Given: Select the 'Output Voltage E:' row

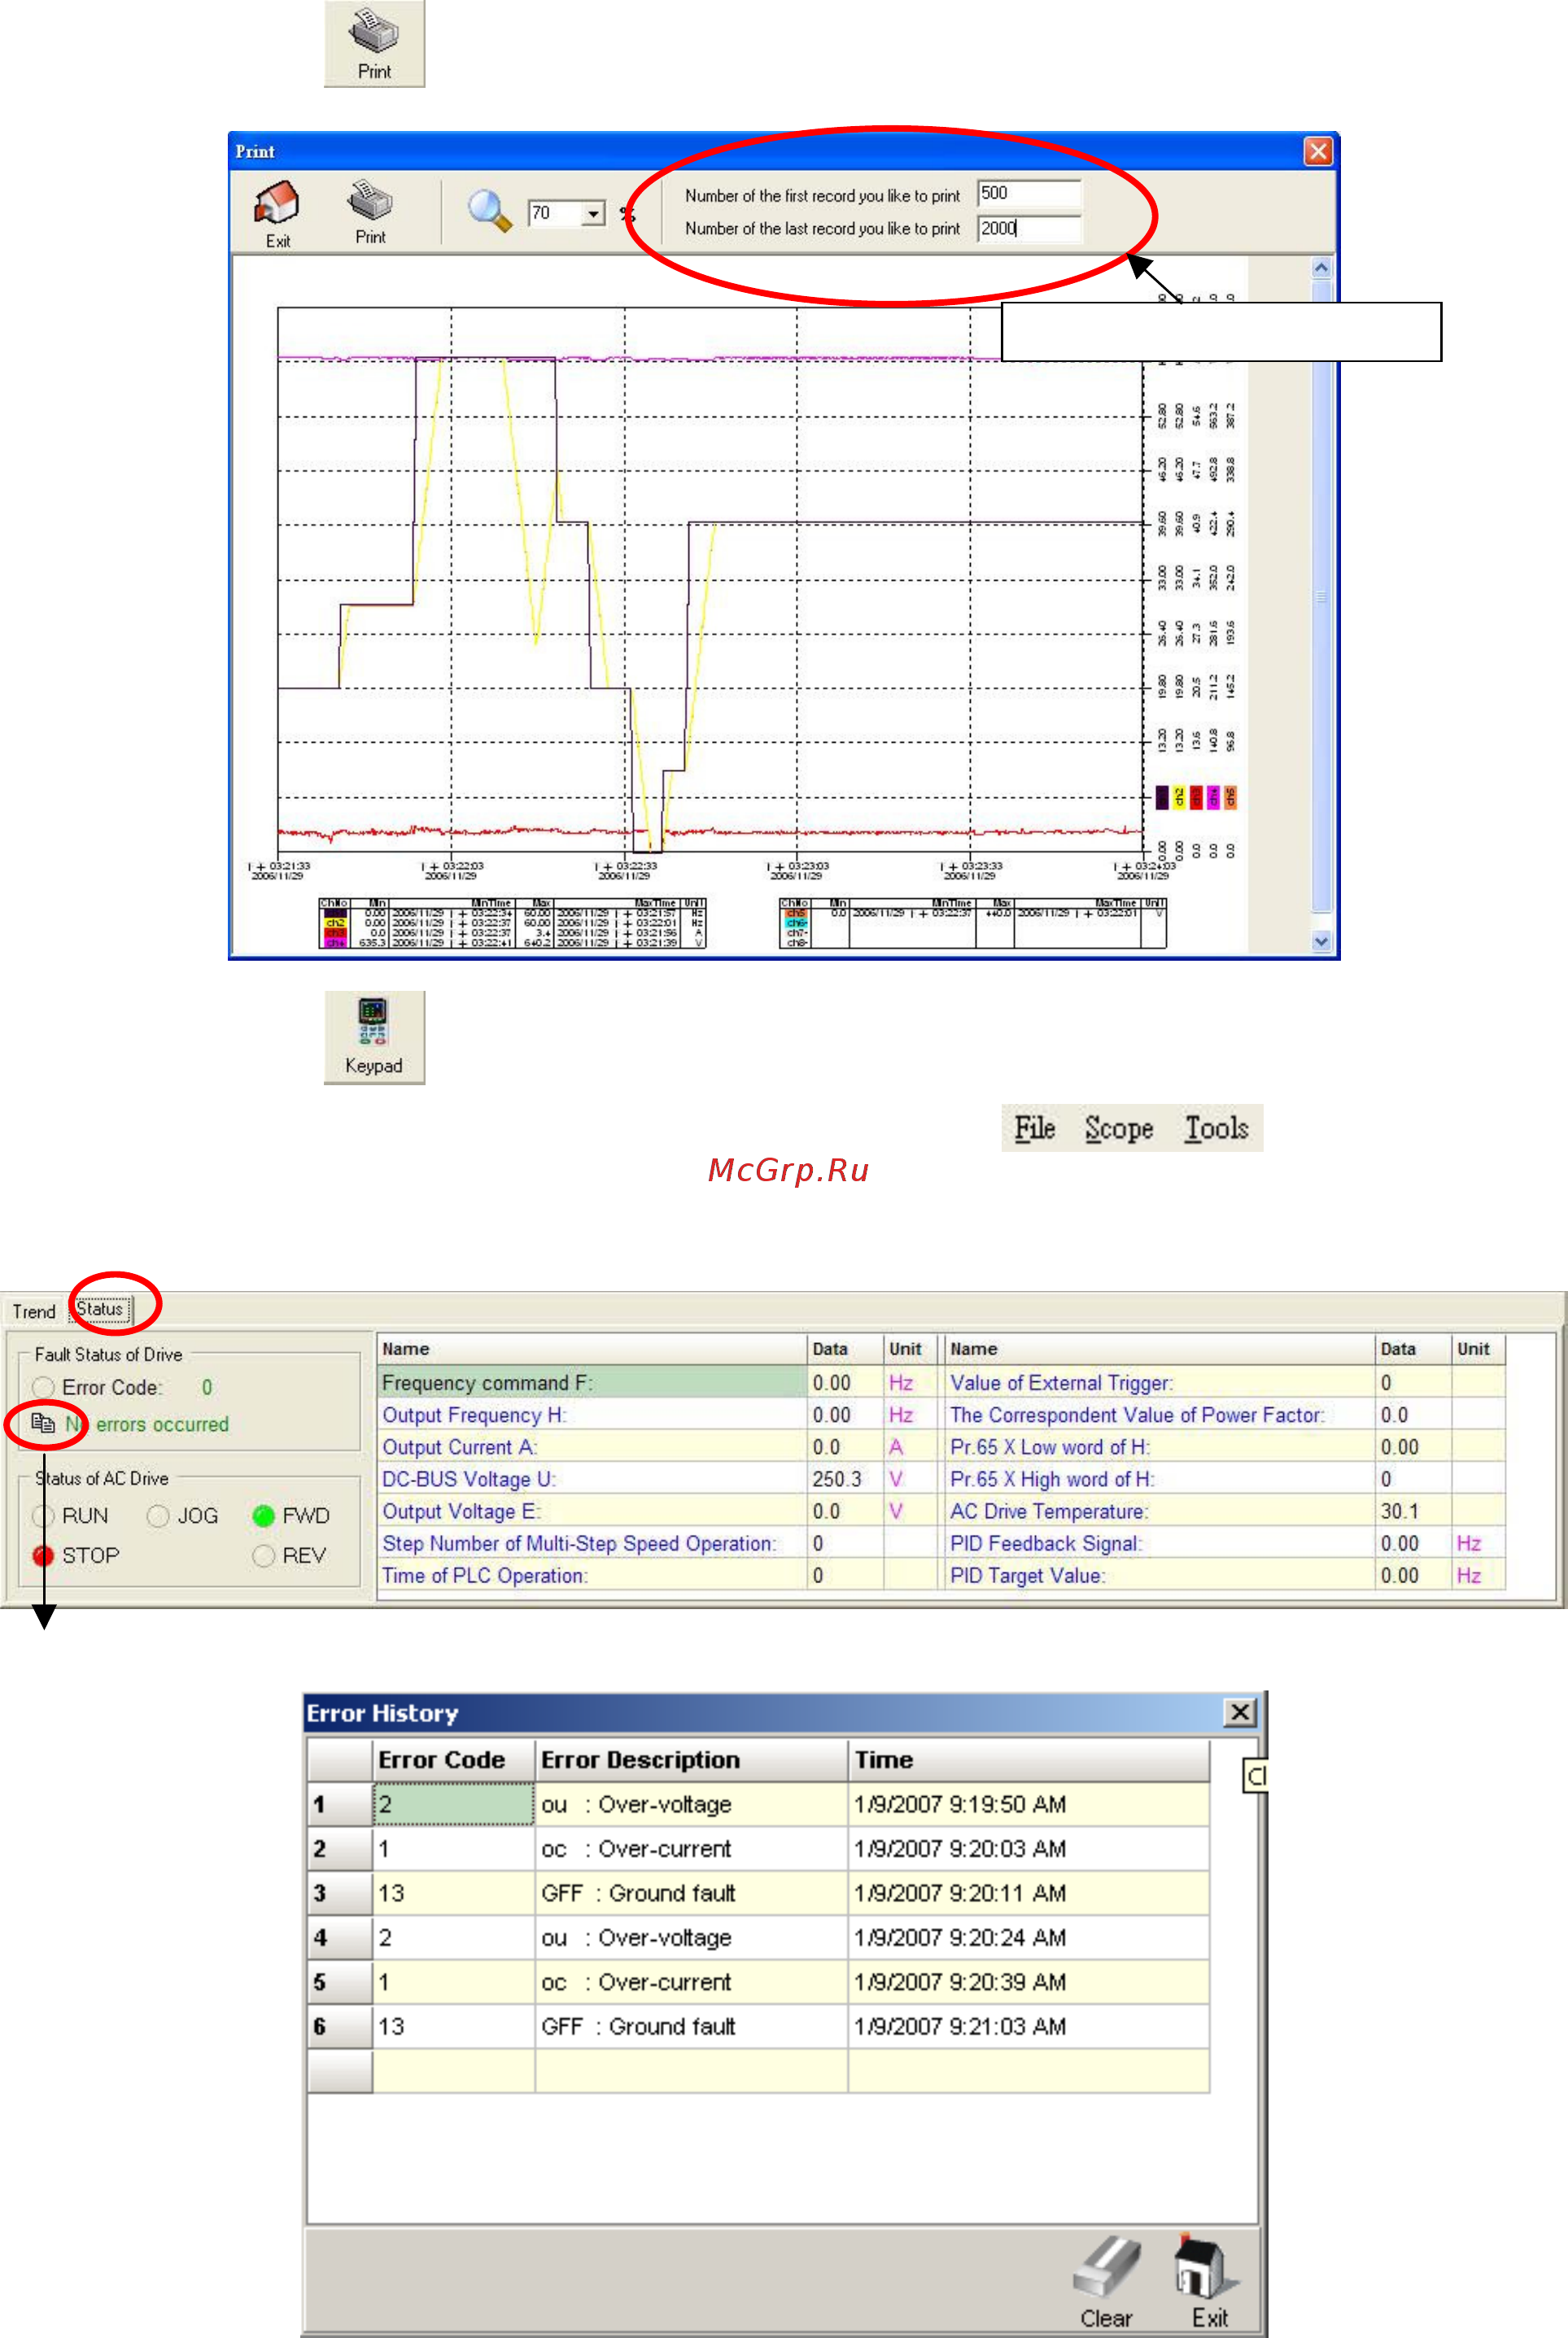Looking at the screenshot, I should pyautogui.click(x=658, y=1511).
